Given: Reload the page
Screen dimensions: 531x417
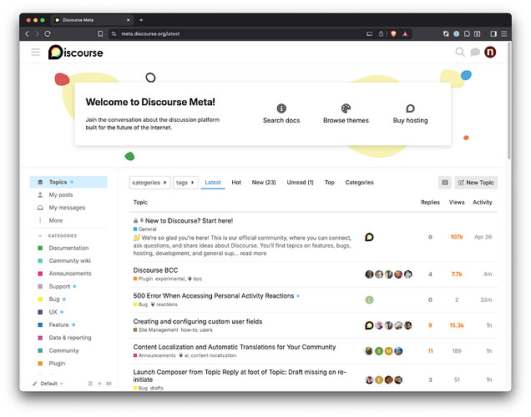Looking at the screenshot, I should coord(48,33).
